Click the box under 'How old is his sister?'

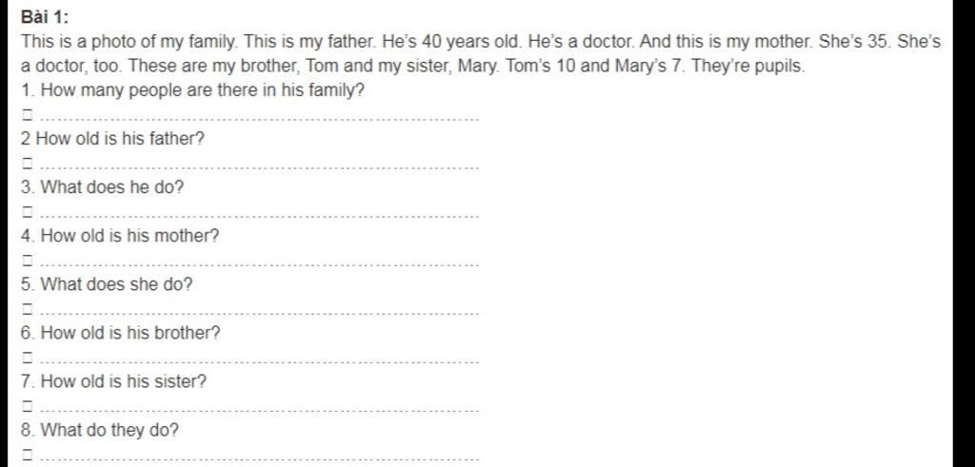[27, 406]
